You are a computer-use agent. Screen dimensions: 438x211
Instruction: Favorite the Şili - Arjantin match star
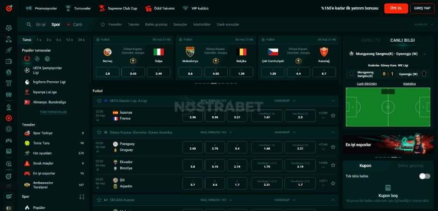333,183
